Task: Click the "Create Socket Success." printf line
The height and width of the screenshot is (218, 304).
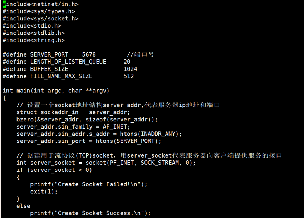Action: 90,213
